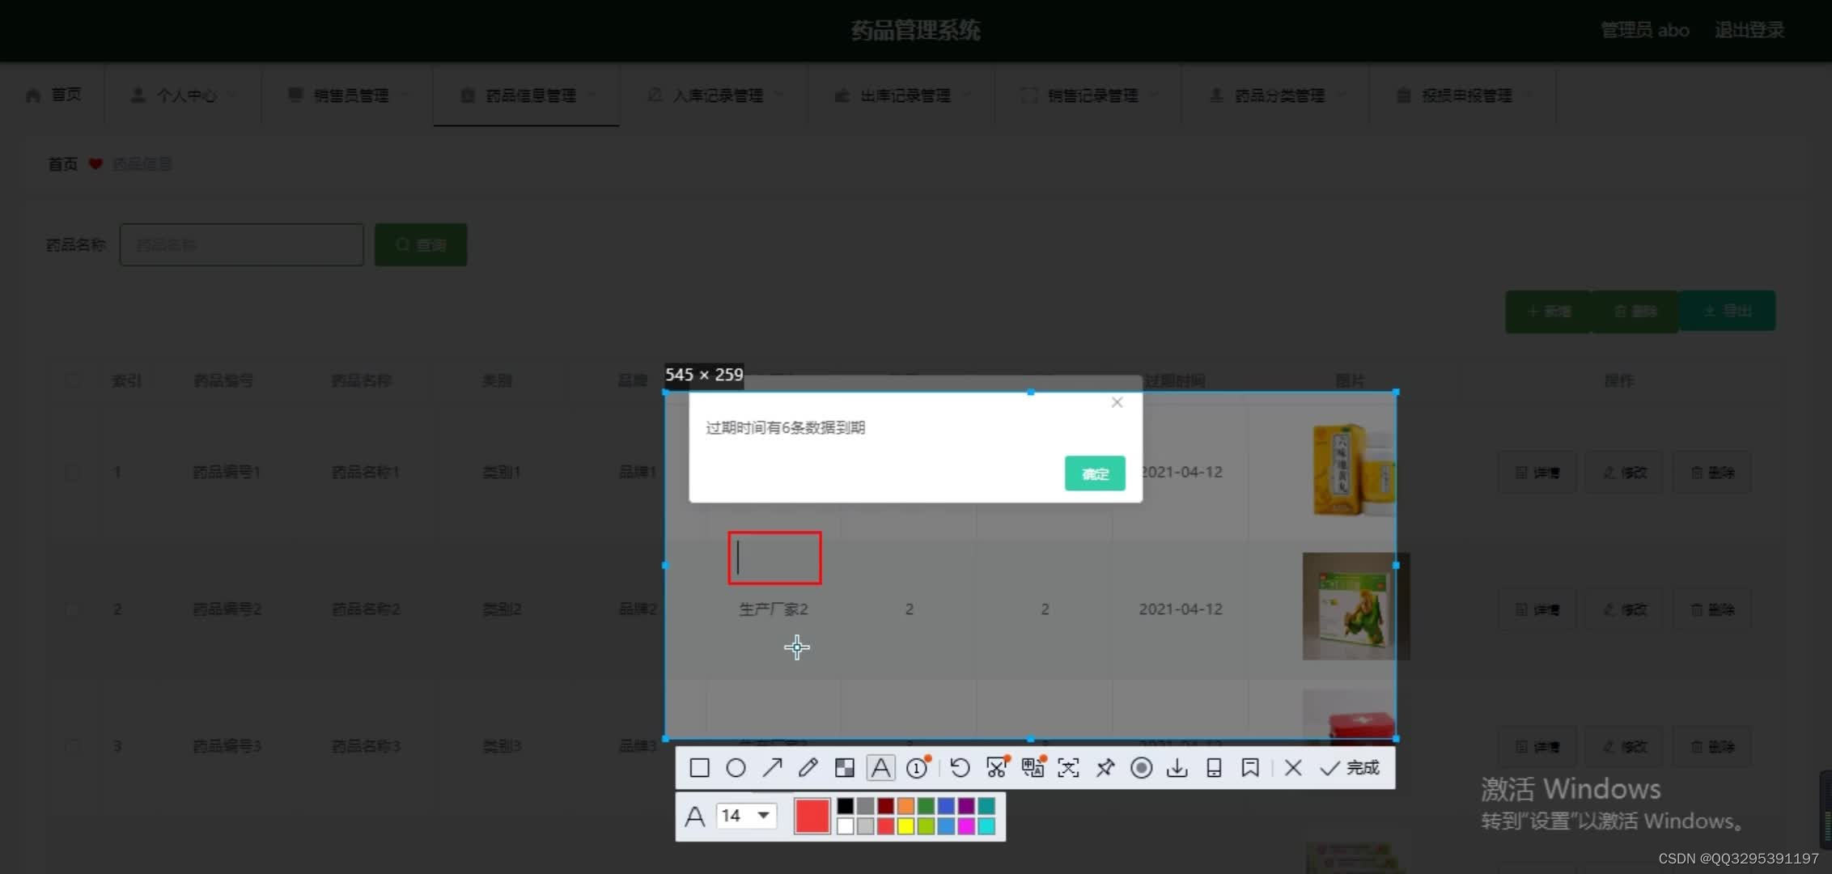Undo the last annotation
Screen dimensions: 1832x874
tap(960, 768)
